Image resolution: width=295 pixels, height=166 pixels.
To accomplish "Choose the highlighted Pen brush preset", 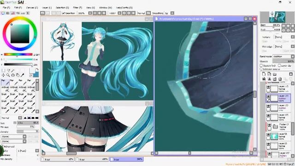I will (5, 82).
